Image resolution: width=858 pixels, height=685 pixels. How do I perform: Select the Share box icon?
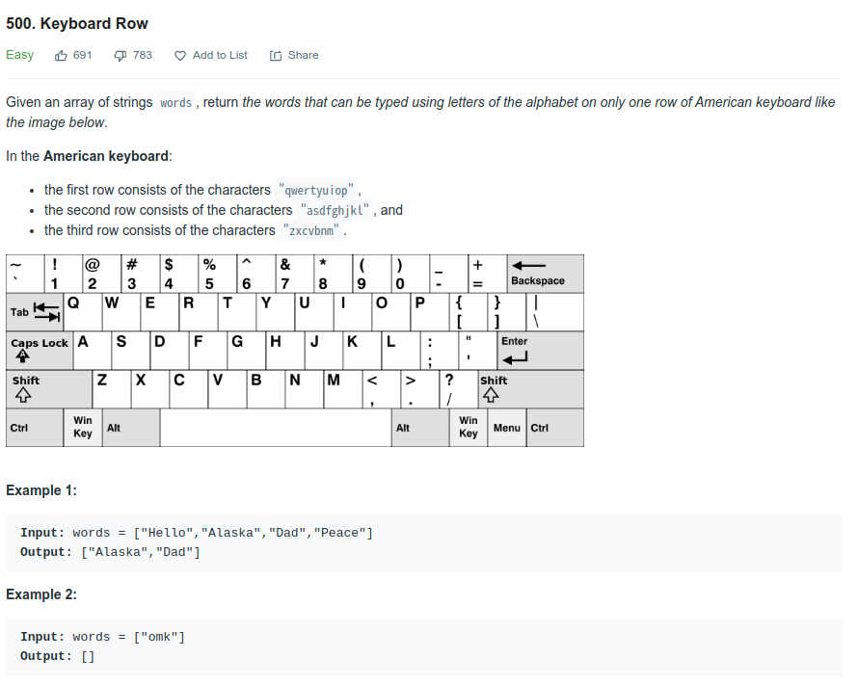click(x=275, y=55)
